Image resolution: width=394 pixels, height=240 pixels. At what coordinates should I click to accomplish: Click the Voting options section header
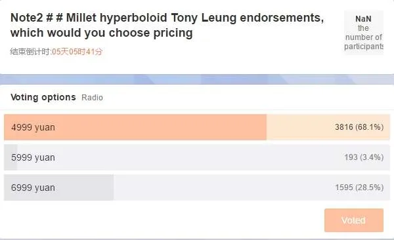43,97
